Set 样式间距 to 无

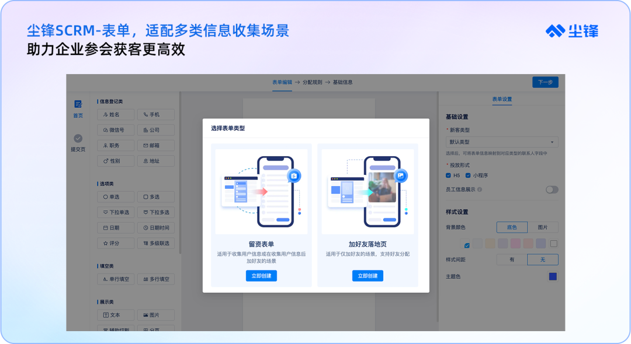click(543, 259)
